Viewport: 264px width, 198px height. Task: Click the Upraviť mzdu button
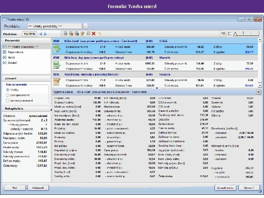(225, 188)
